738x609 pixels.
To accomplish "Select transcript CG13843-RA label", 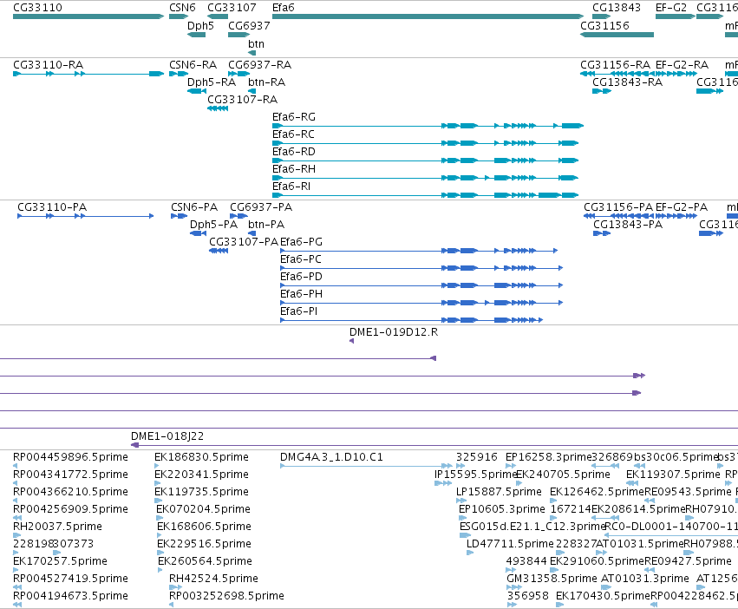I will point(627,82).
